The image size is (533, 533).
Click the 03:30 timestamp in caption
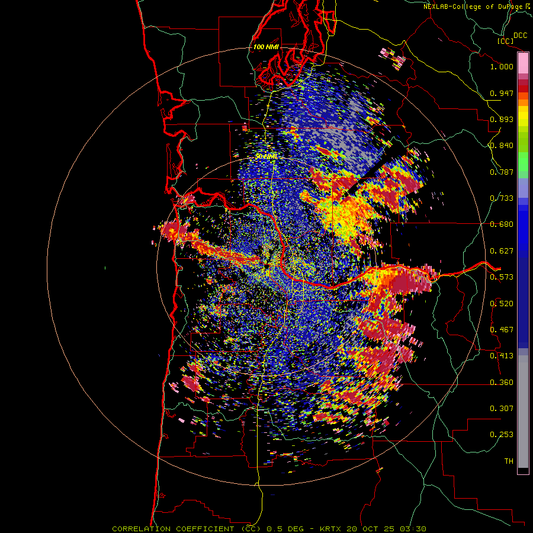[413, 529]
